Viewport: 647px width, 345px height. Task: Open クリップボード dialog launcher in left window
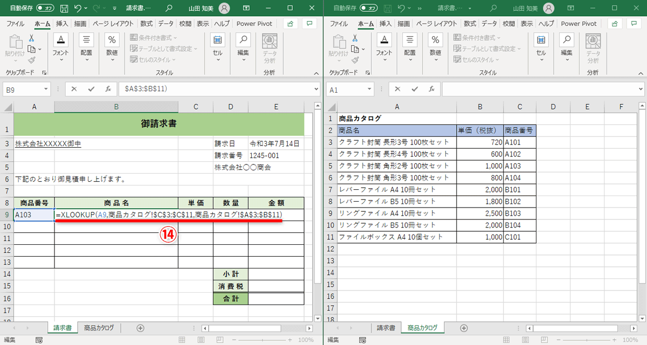pyautogui.click(x=44, y=72)
